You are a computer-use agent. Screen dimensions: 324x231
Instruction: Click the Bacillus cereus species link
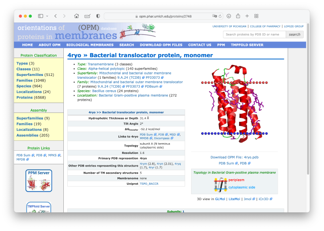click(104, 91)
